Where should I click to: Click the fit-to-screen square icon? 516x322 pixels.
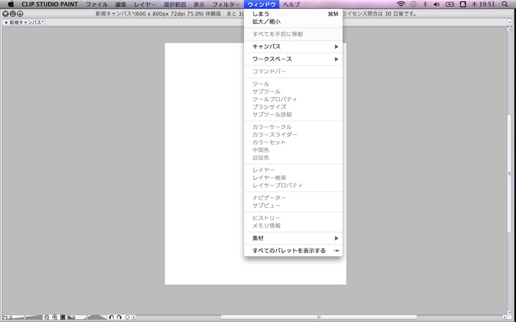pyautogui.click(x=63, y=317)
